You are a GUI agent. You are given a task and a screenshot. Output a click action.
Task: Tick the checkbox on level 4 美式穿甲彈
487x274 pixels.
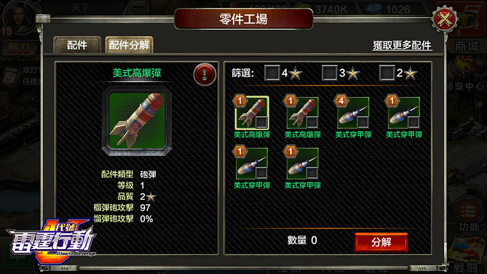[363, 122]
